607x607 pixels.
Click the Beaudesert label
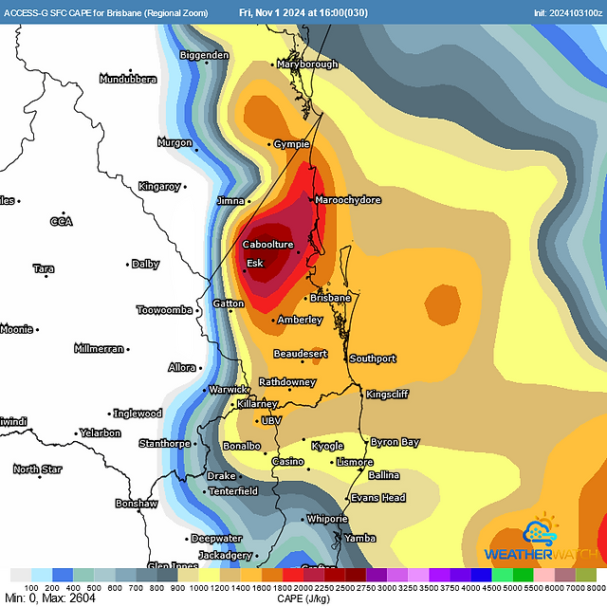301,354
